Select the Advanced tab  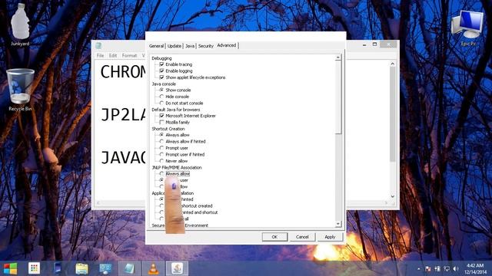227,45
